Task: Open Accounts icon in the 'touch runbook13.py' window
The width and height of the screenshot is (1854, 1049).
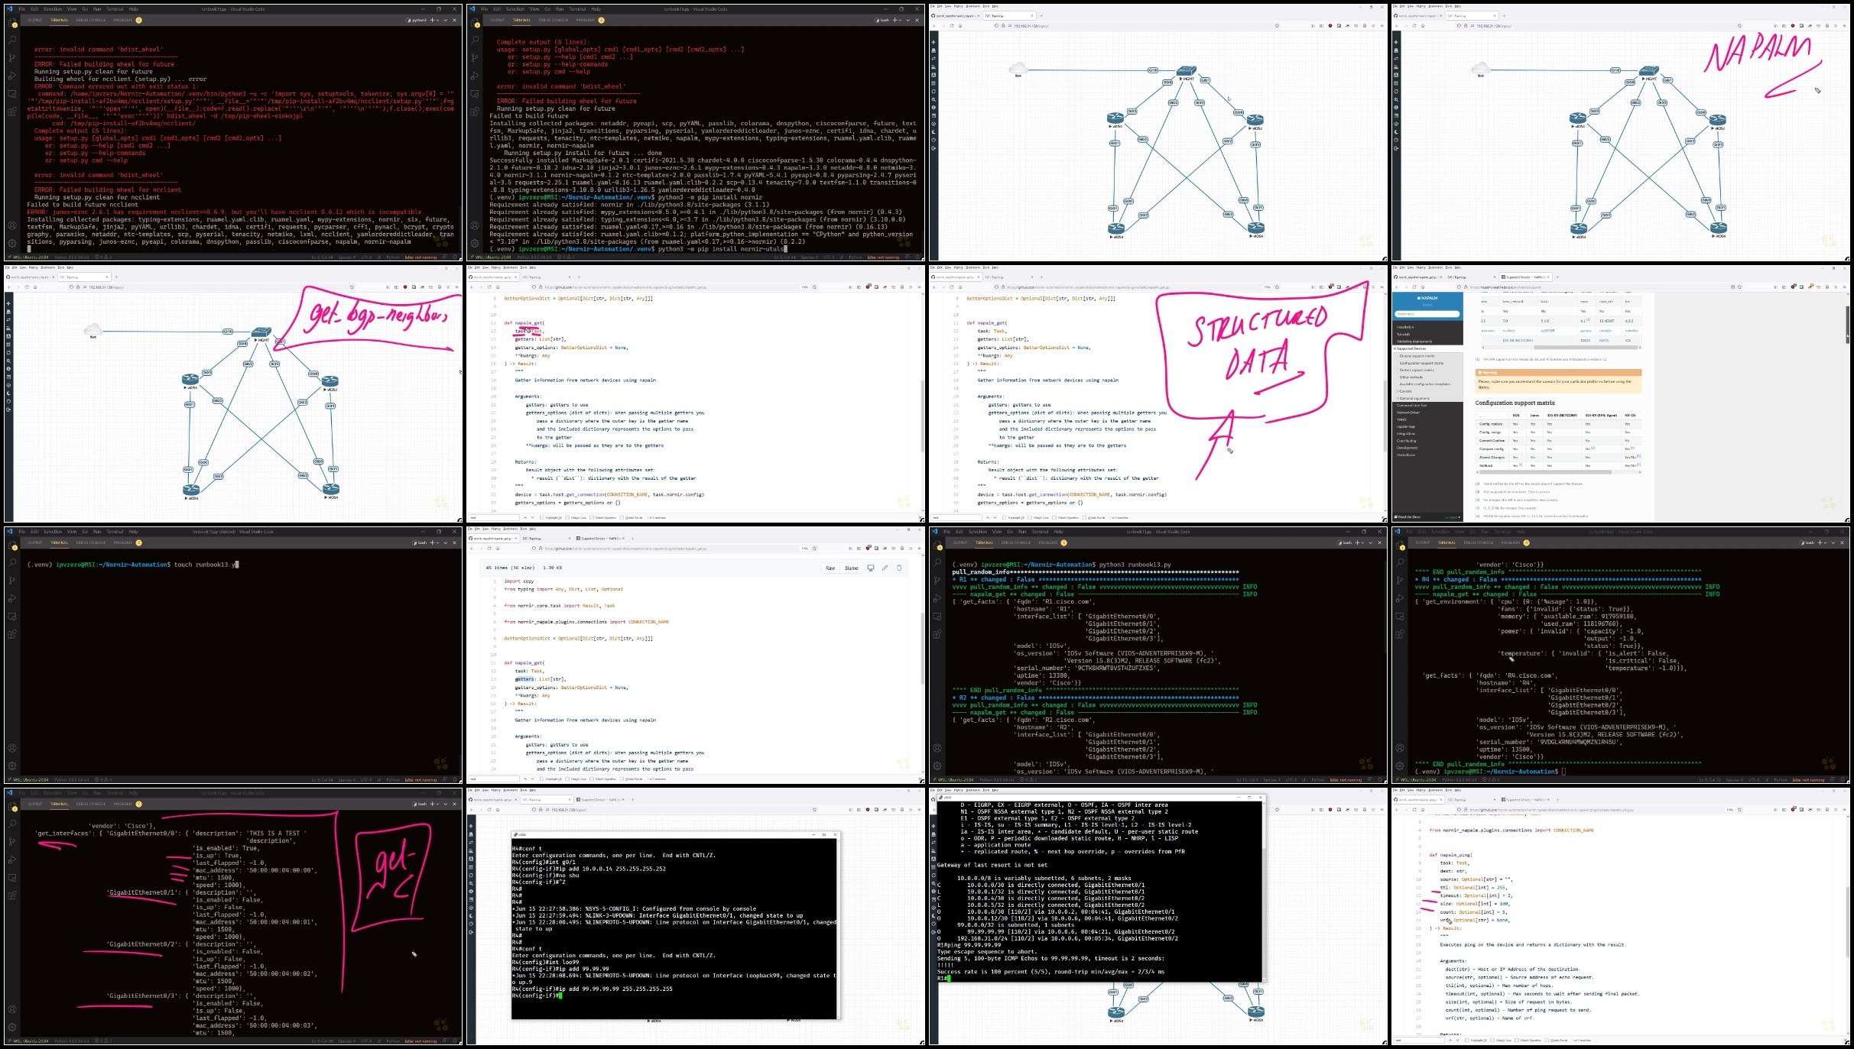Action: [12, 748]
